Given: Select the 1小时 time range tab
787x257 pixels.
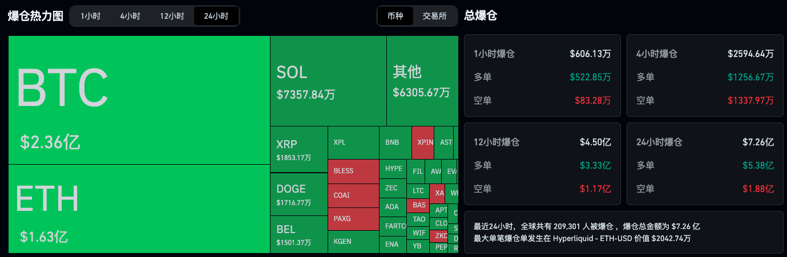Looking at the screenshot, I should (90, 16).
